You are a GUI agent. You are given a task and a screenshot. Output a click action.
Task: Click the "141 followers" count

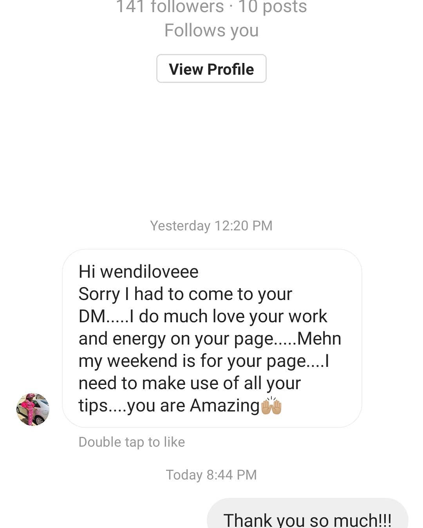coord(170,7)
